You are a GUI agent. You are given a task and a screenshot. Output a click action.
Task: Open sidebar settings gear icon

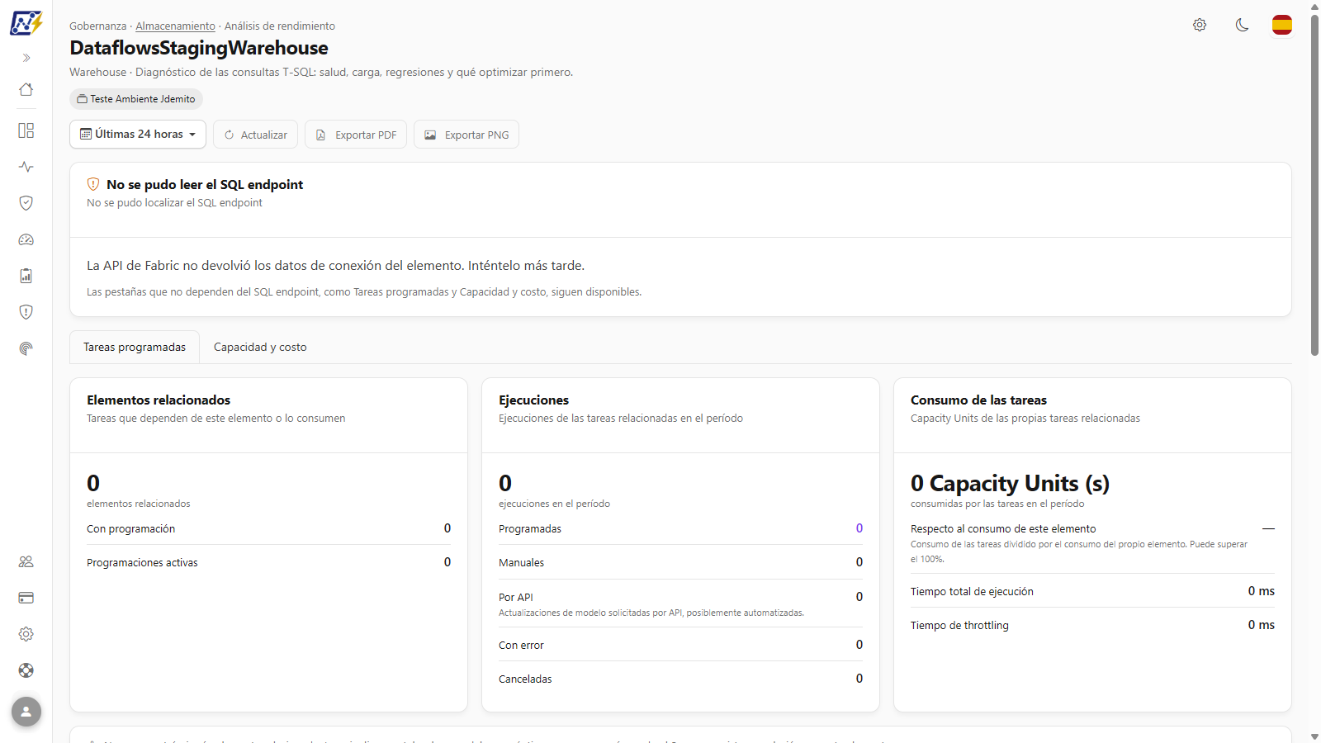[26, 634]
